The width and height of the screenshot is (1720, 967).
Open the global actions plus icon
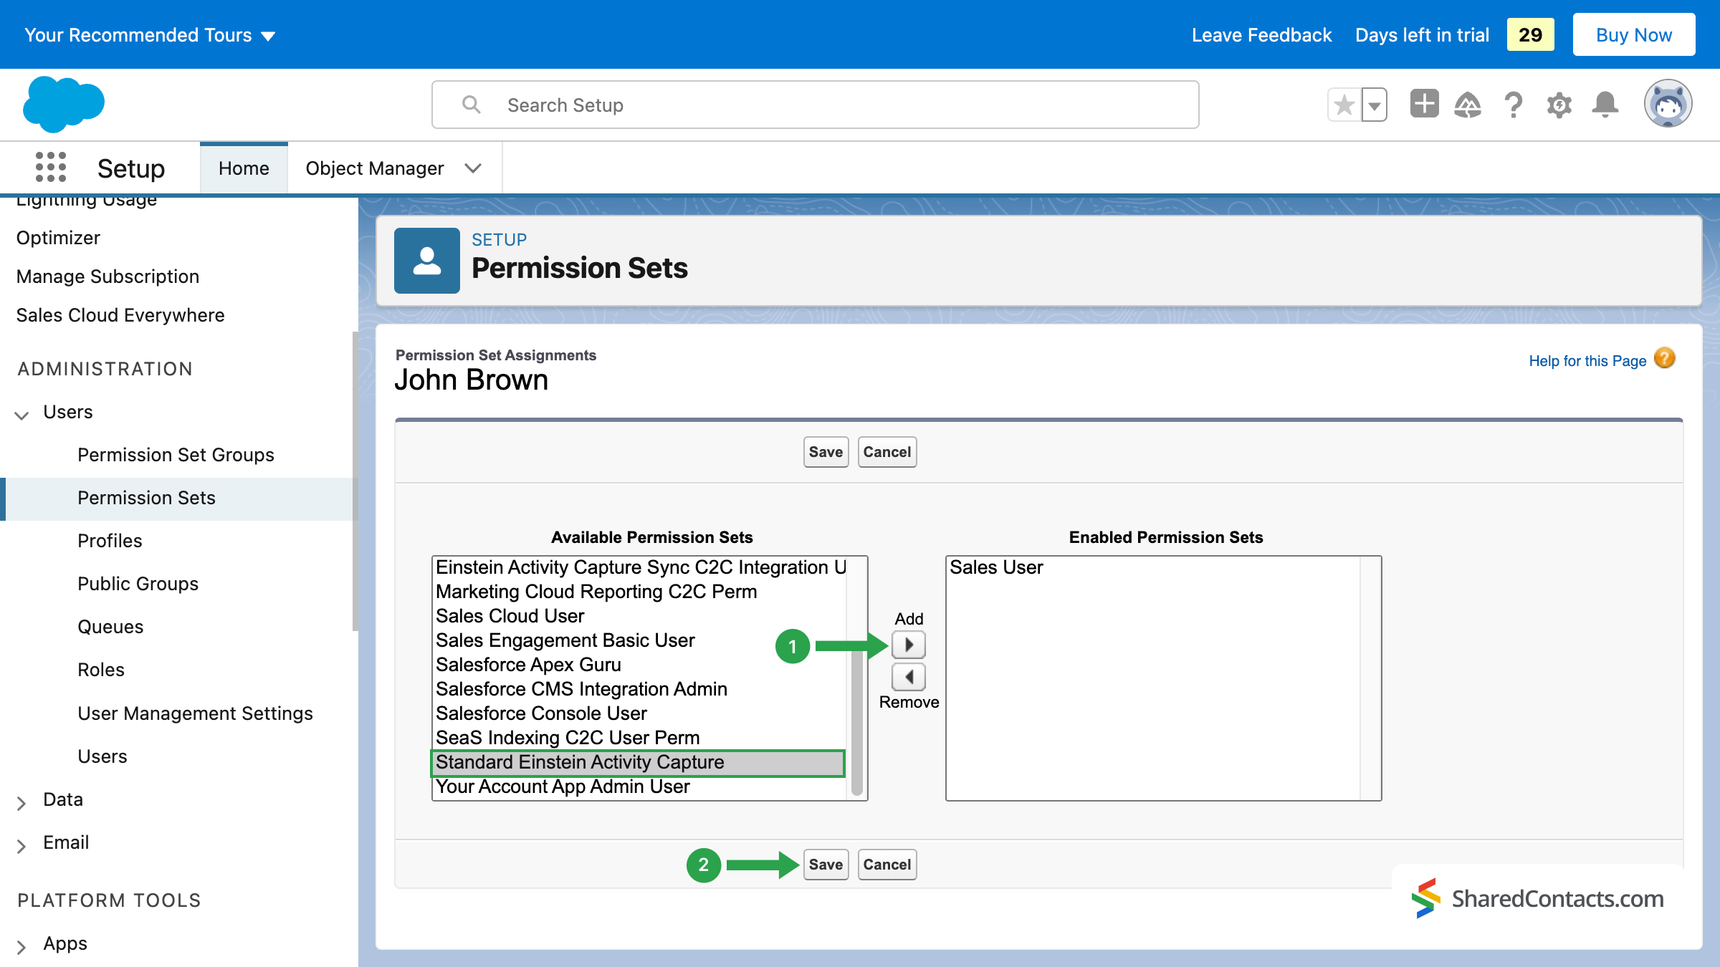point(1424,104)
